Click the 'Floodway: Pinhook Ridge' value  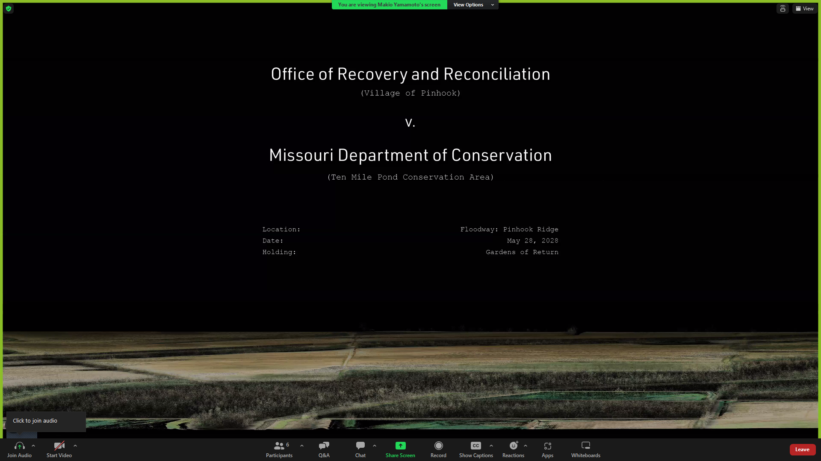click(x=509, y=230)
